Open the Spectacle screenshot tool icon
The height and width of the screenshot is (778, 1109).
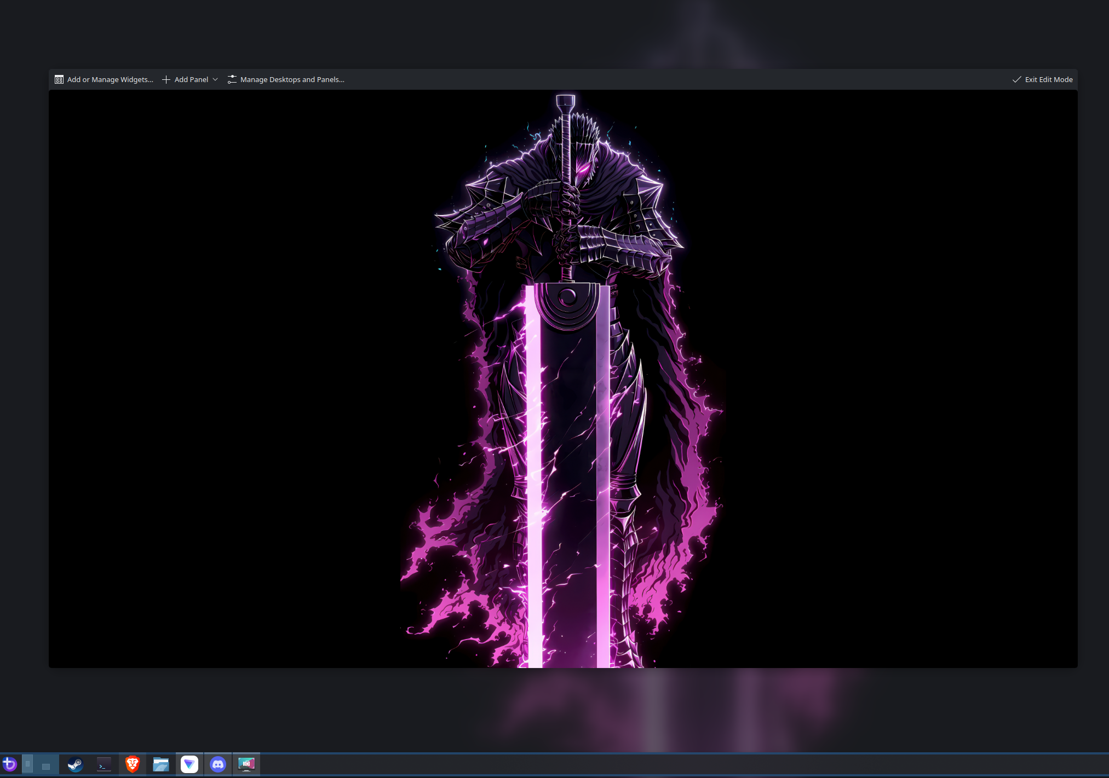tap(246, 764)
